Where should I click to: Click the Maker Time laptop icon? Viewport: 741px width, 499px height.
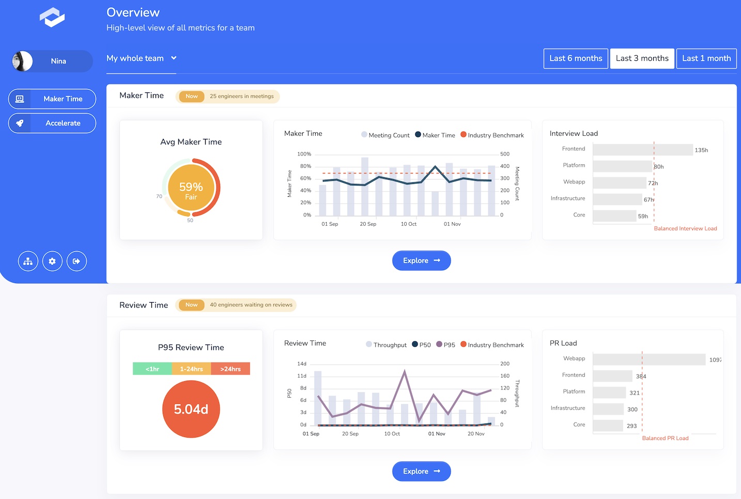20,99
